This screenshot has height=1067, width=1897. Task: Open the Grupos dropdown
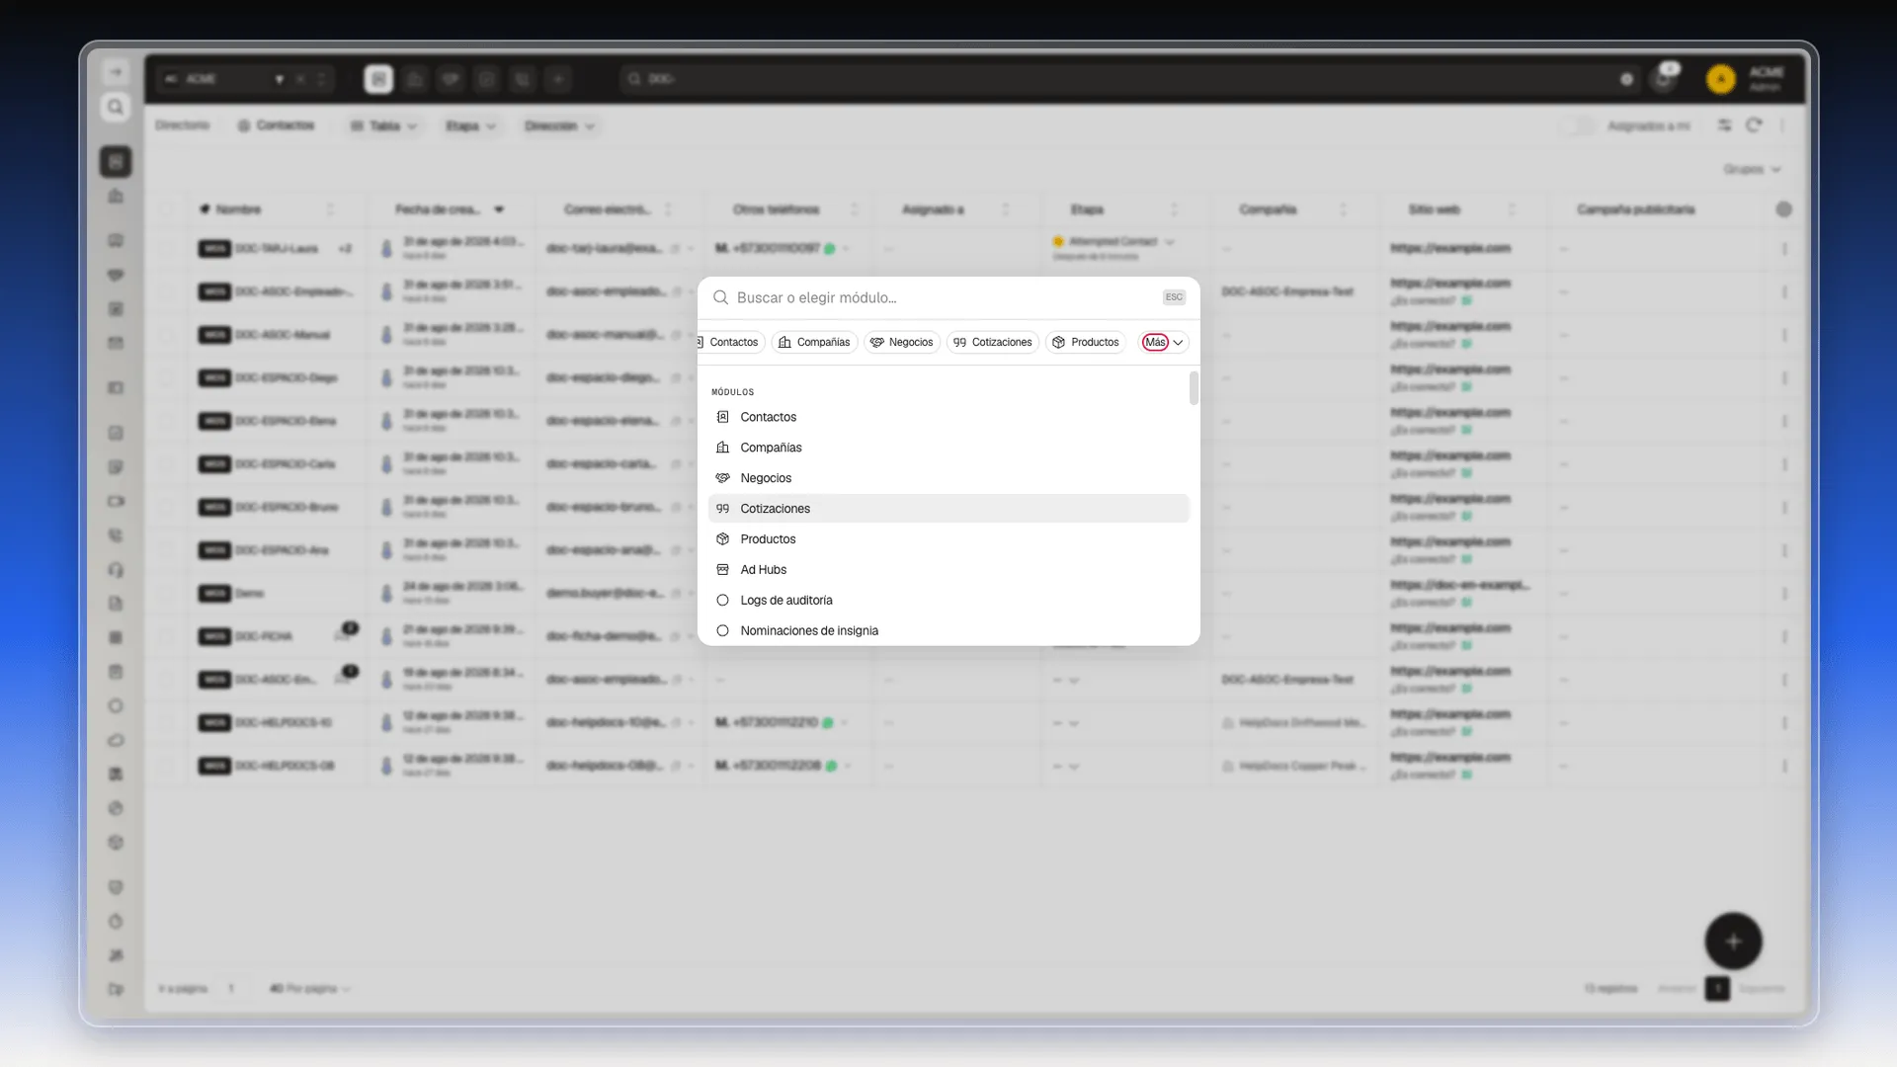pos(1752,169)
